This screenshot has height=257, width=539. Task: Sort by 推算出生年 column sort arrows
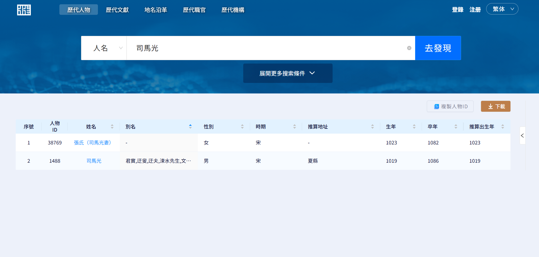[x=503, y=127]
